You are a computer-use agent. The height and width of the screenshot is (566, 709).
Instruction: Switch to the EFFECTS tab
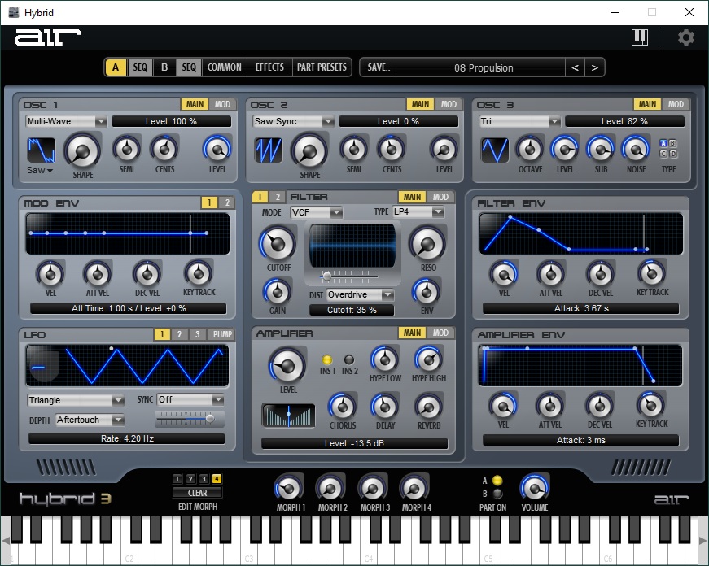[269, 67]
